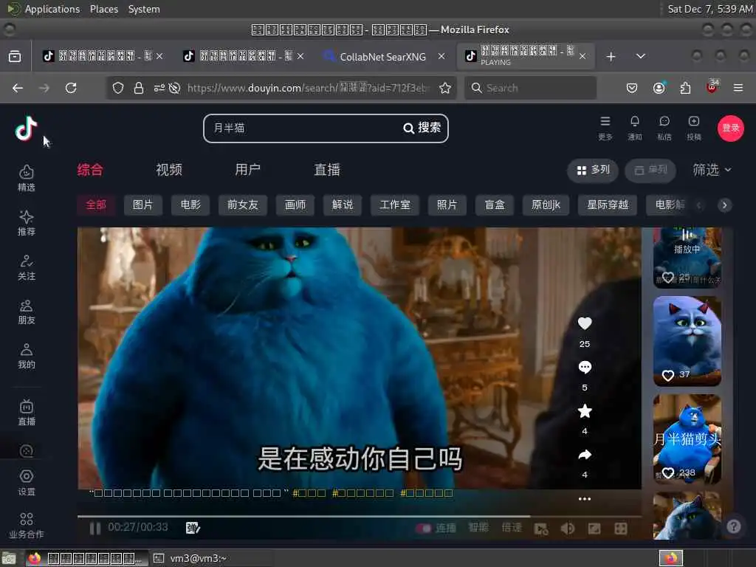Viewport: 756px width, 567px height.
Task: Pause the playing video
Action: (x=95, y=529)
